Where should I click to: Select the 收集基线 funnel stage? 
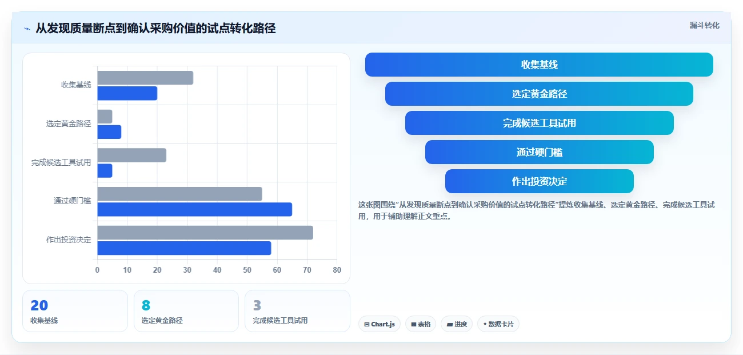point(539,65)
